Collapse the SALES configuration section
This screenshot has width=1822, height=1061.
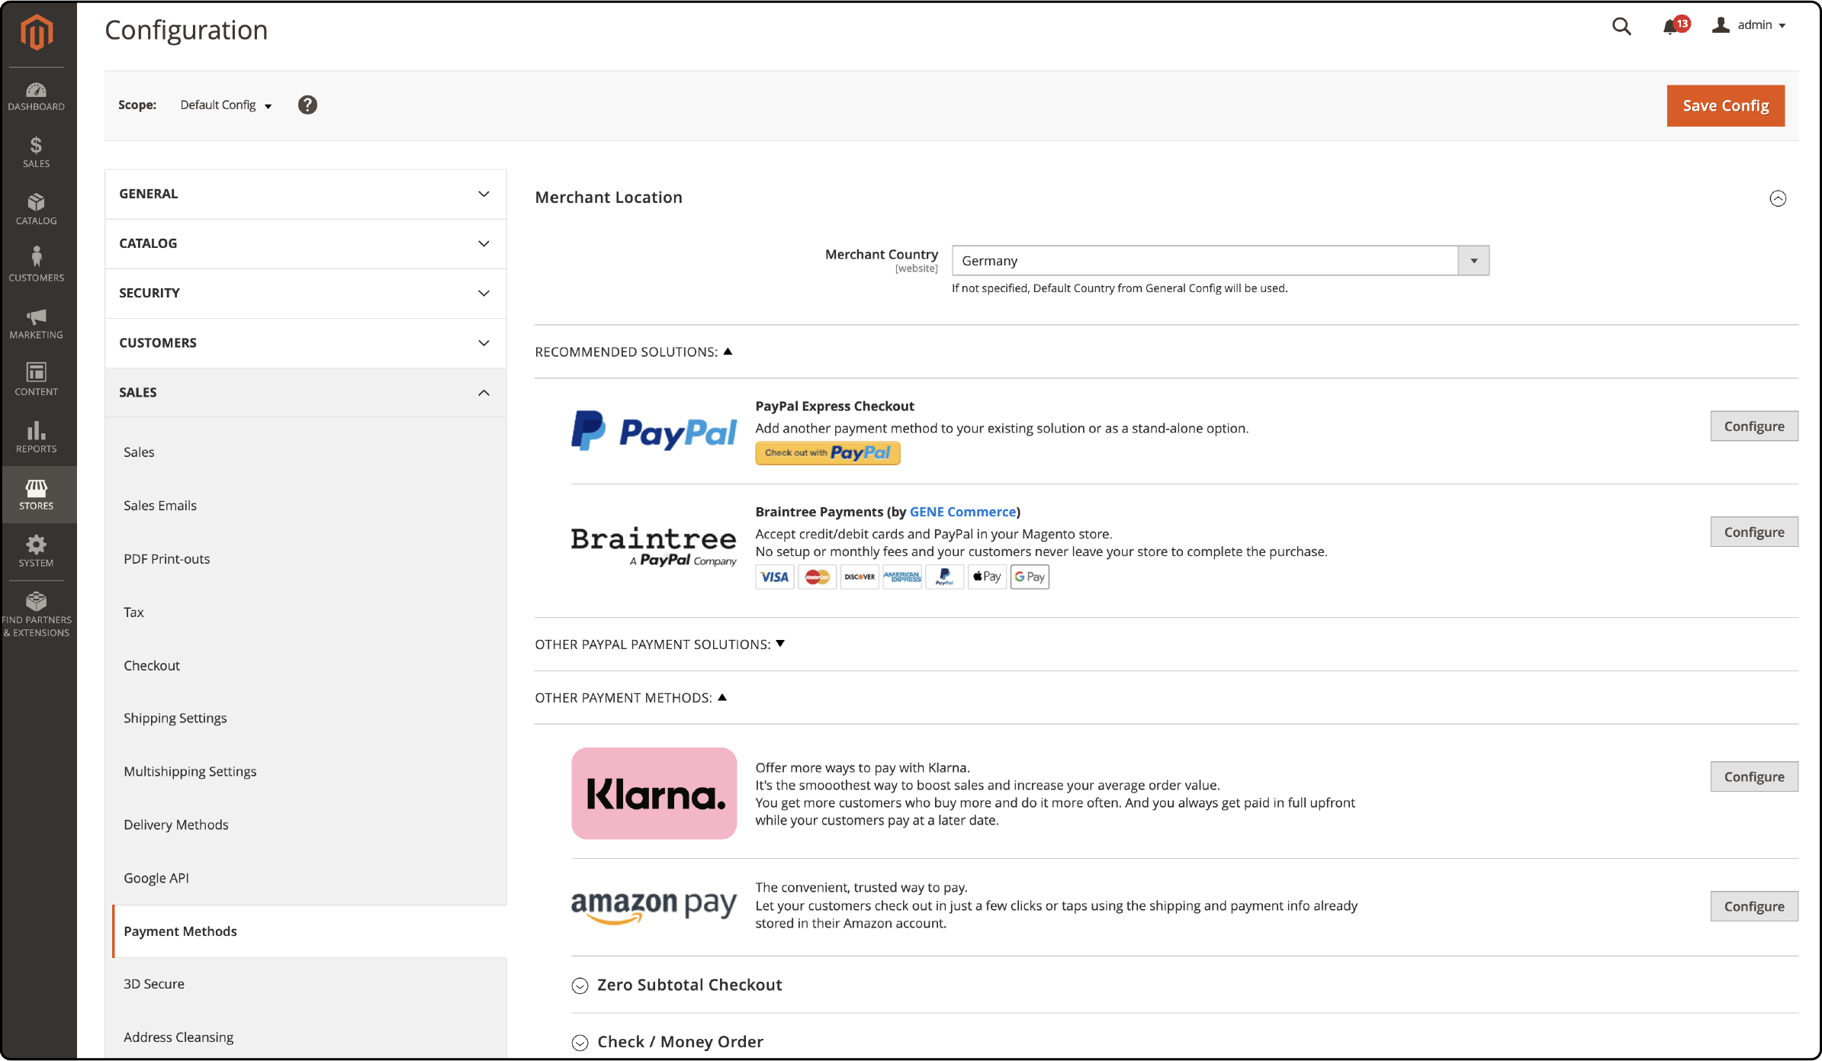point(305,393)
